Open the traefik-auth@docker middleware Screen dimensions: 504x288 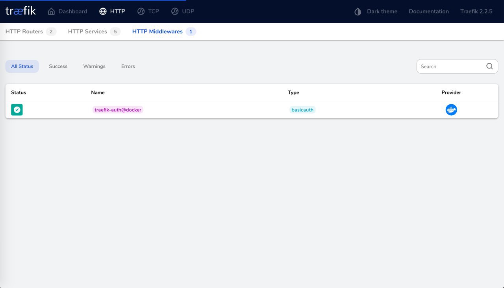[x=118, y=110]
